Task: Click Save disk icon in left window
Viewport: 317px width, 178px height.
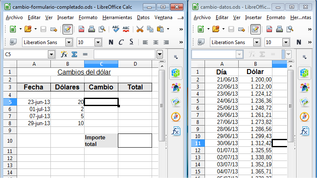Action: pyautogui.click(x=43, y=29)
